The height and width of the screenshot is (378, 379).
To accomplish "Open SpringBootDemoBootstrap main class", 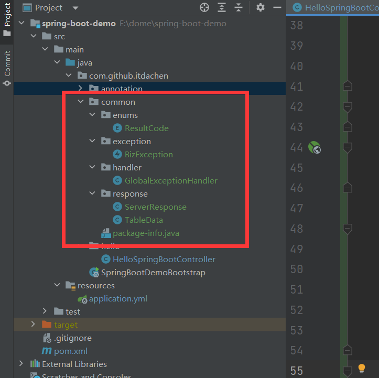I will click(153, 273).
